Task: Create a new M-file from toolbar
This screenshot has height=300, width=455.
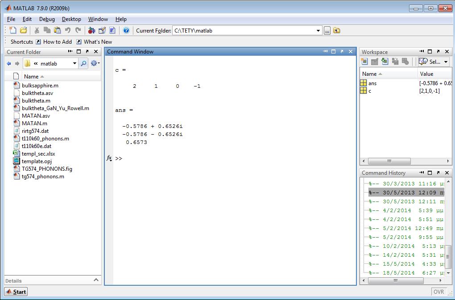Action: tap(13, 30)
